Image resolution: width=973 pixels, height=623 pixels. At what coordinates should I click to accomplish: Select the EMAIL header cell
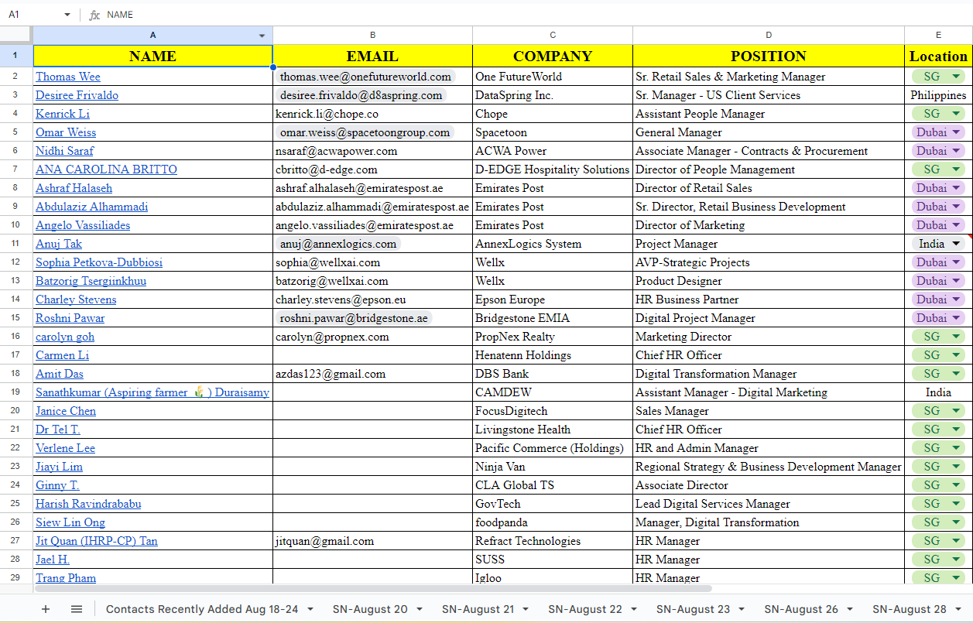(372, 56)
